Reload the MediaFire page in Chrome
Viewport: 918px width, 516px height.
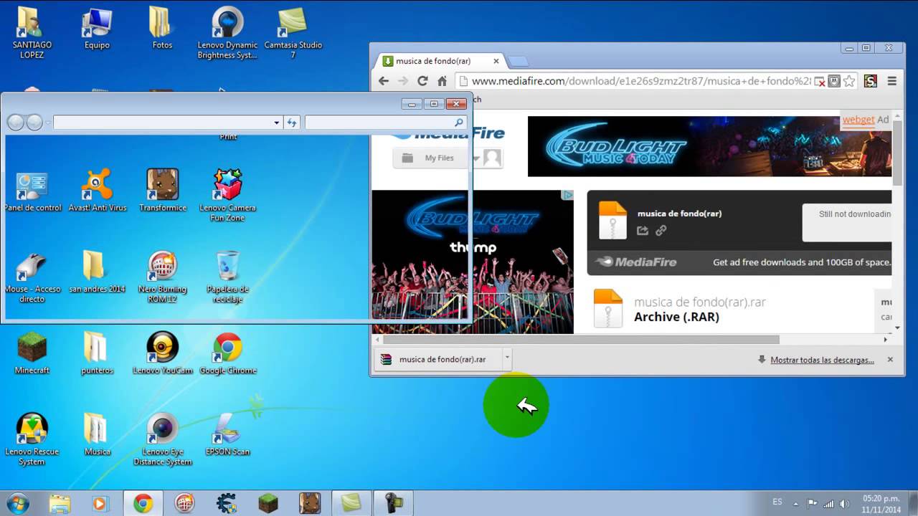(422, 81)
